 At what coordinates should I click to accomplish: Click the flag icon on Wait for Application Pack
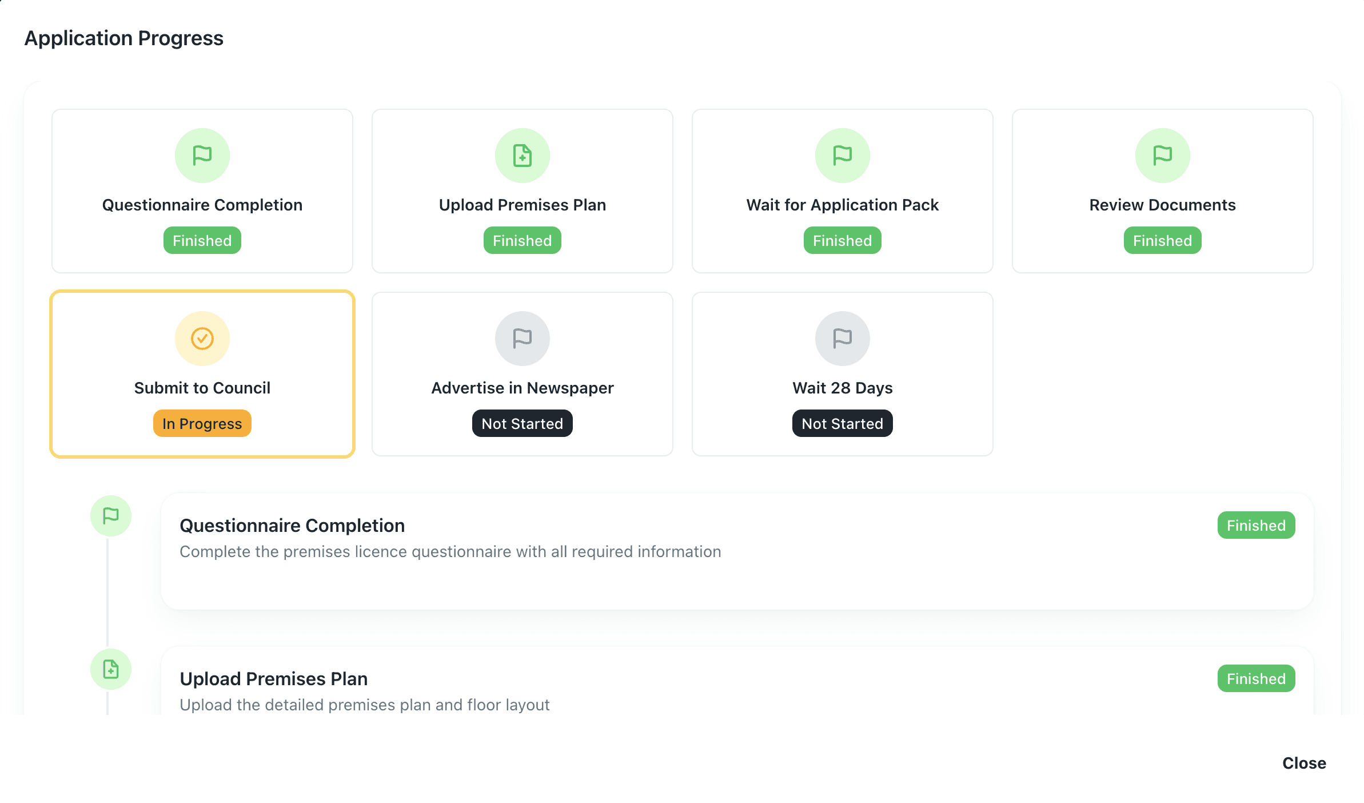(841, 155)
